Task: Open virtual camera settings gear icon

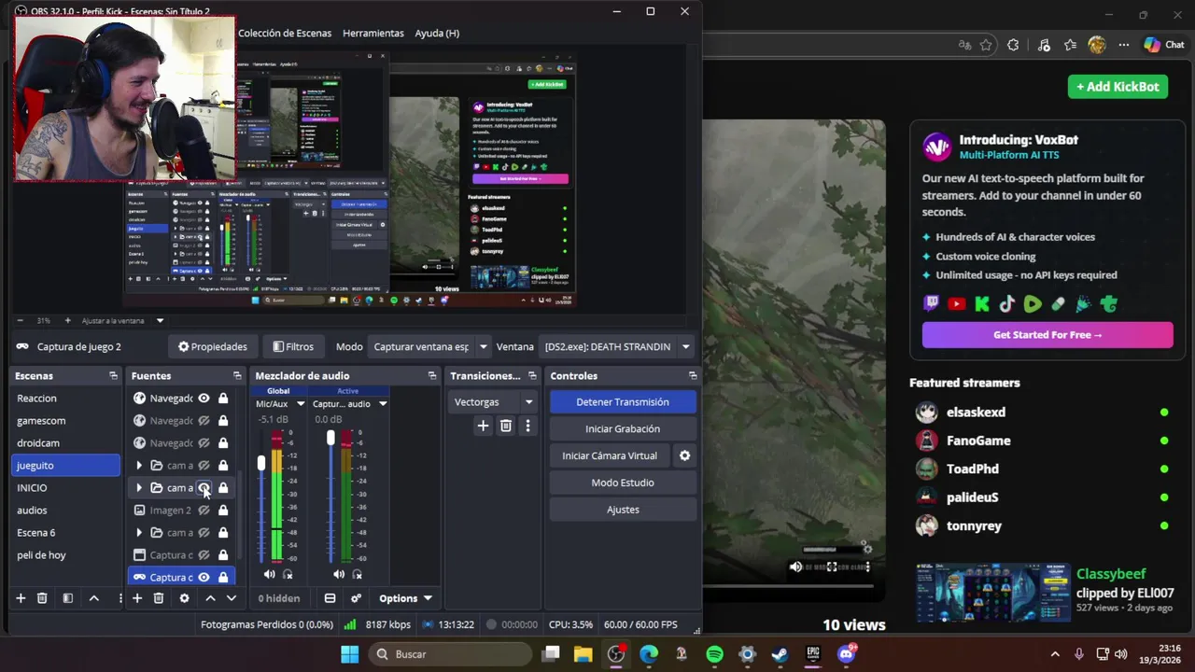Action: [684, 455]
